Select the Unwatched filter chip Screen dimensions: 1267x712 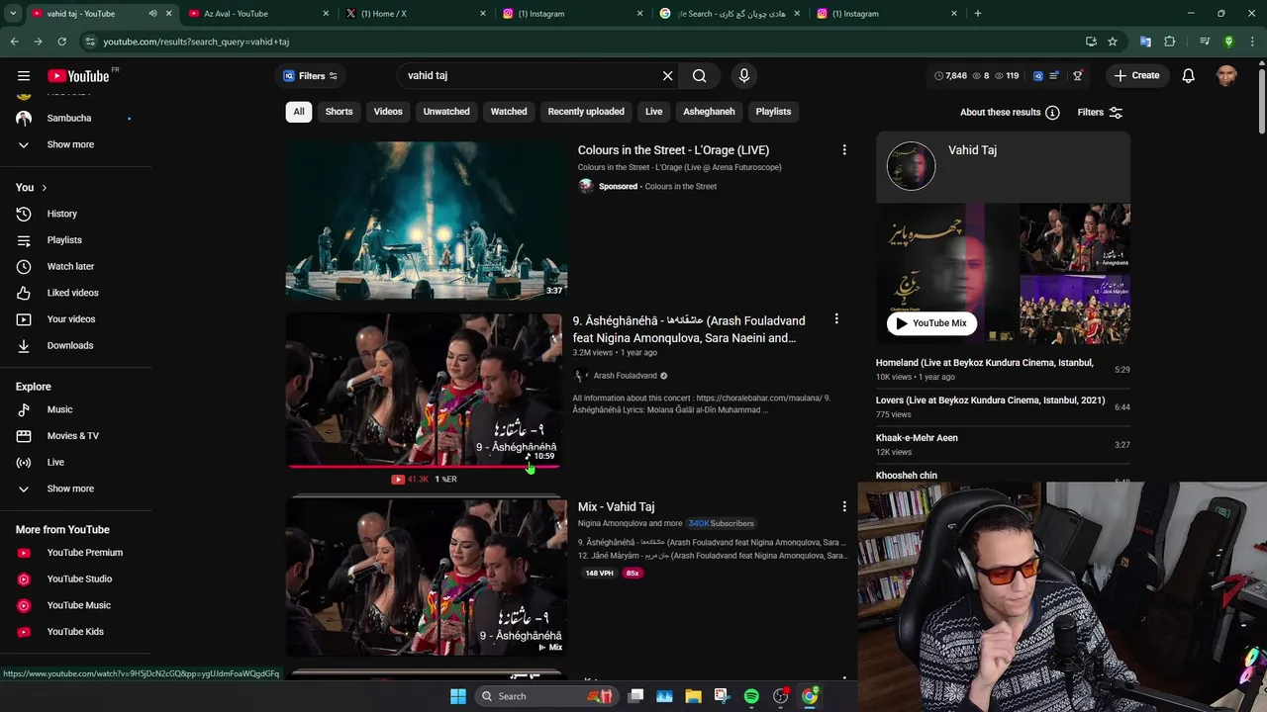tap(446, 112)
